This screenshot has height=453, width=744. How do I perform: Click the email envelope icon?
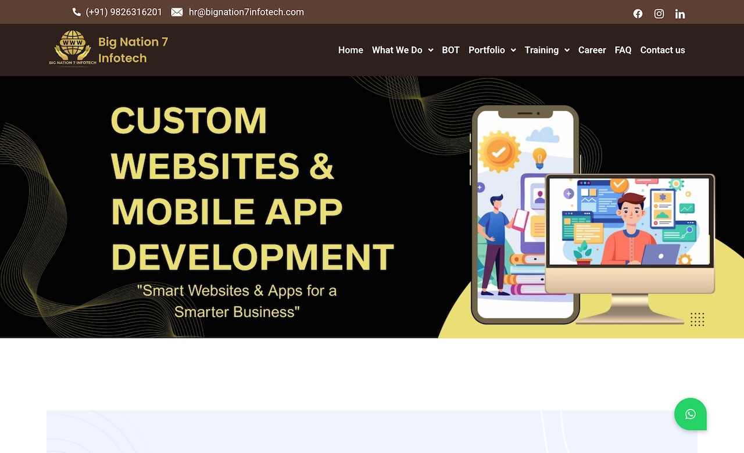[x=177, y=12]
